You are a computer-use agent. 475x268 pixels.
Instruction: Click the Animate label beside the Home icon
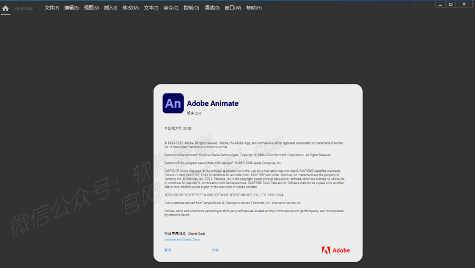pyautogui.click(x=24, y=8)
